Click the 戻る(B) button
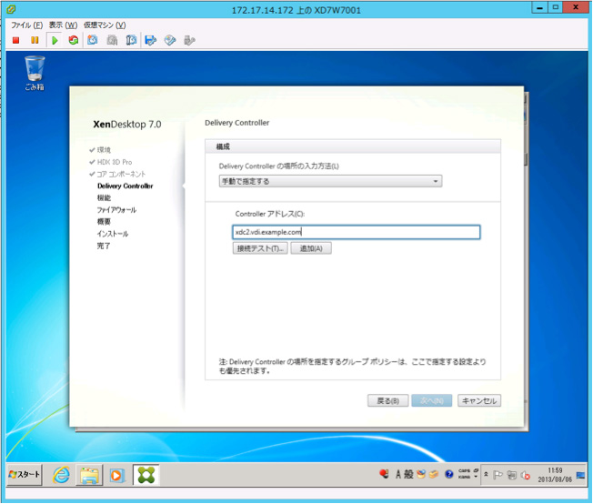Image resolution: width=593 pixels, height=504 pixels. [x=388, y=400]
